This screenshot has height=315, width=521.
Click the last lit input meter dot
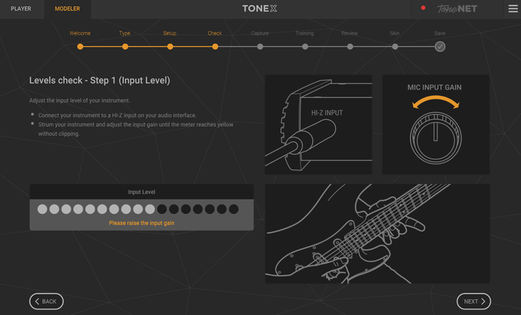[150, 209]
